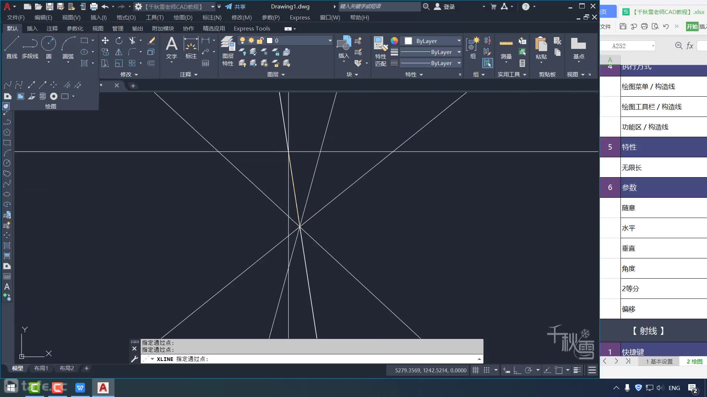Click the Erase tool icon
This screenshot has height=397, width=707.
151,40
